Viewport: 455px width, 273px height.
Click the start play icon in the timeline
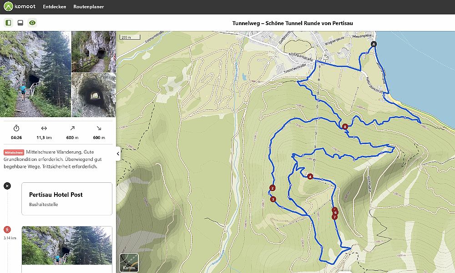click(x=7, y=185)
